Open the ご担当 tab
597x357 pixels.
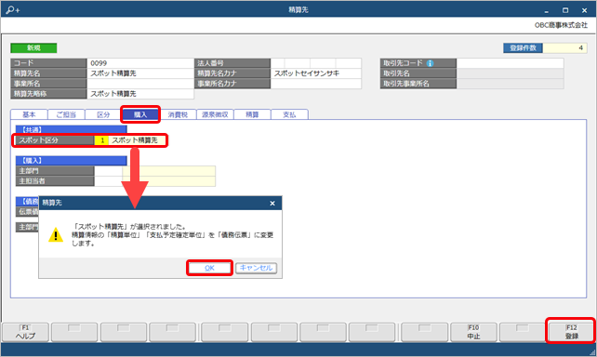tap(66, 114)
